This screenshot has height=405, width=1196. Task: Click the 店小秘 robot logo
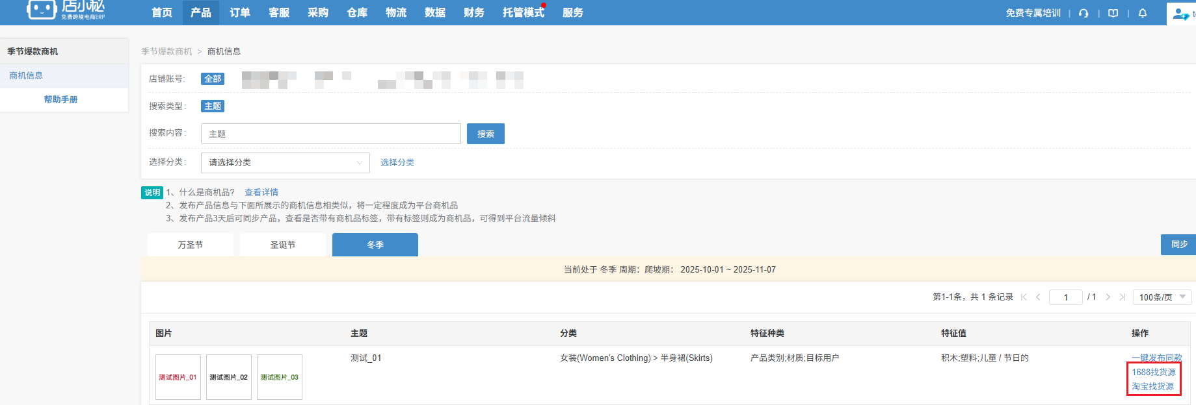[x=42, y=10]
